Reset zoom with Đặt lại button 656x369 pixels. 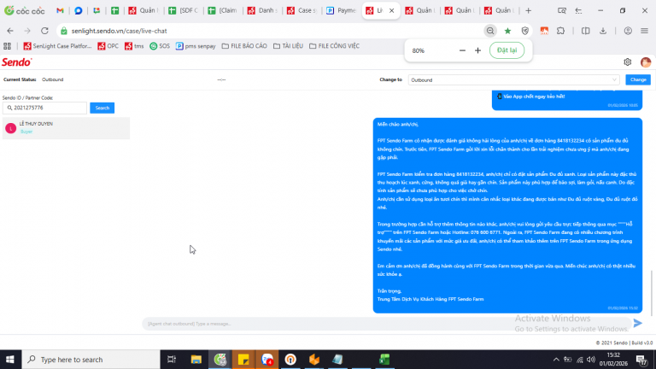(x=507, y=50)
